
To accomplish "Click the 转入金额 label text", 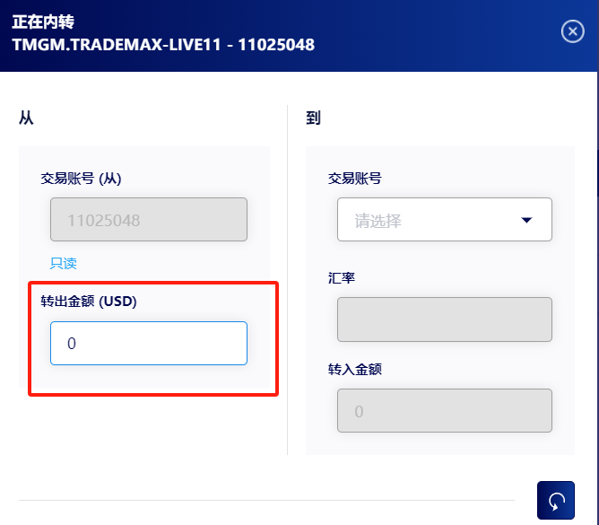I will 355,370.
